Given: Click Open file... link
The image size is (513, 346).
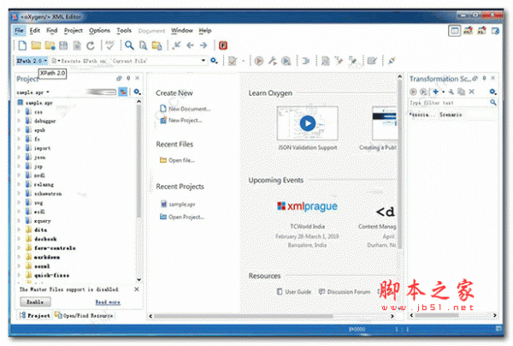Looking at the screenshot, I should (177, 160).
